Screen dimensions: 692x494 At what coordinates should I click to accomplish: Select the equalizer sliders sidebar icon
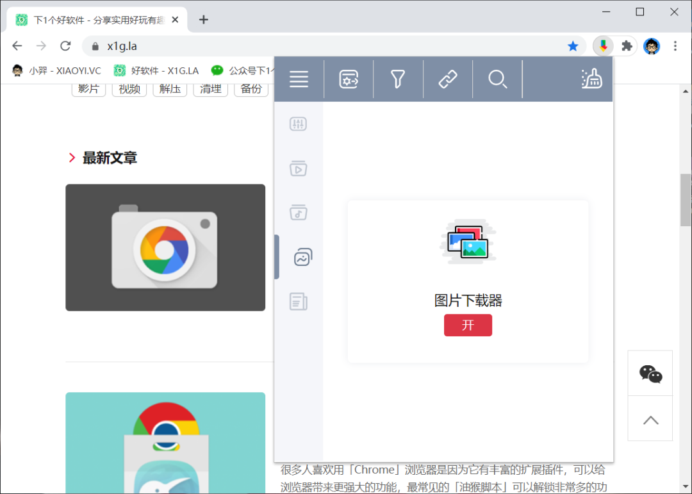click(x=299, y=124)
